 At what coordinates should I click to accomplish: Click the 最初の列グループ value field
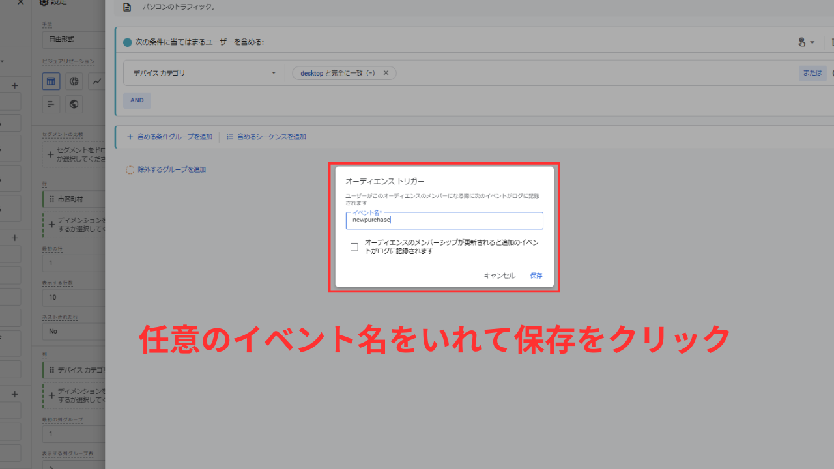(73, 433)
